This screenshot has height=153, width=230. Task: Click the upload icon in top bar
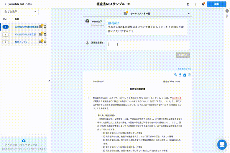[x=188, y=4]
